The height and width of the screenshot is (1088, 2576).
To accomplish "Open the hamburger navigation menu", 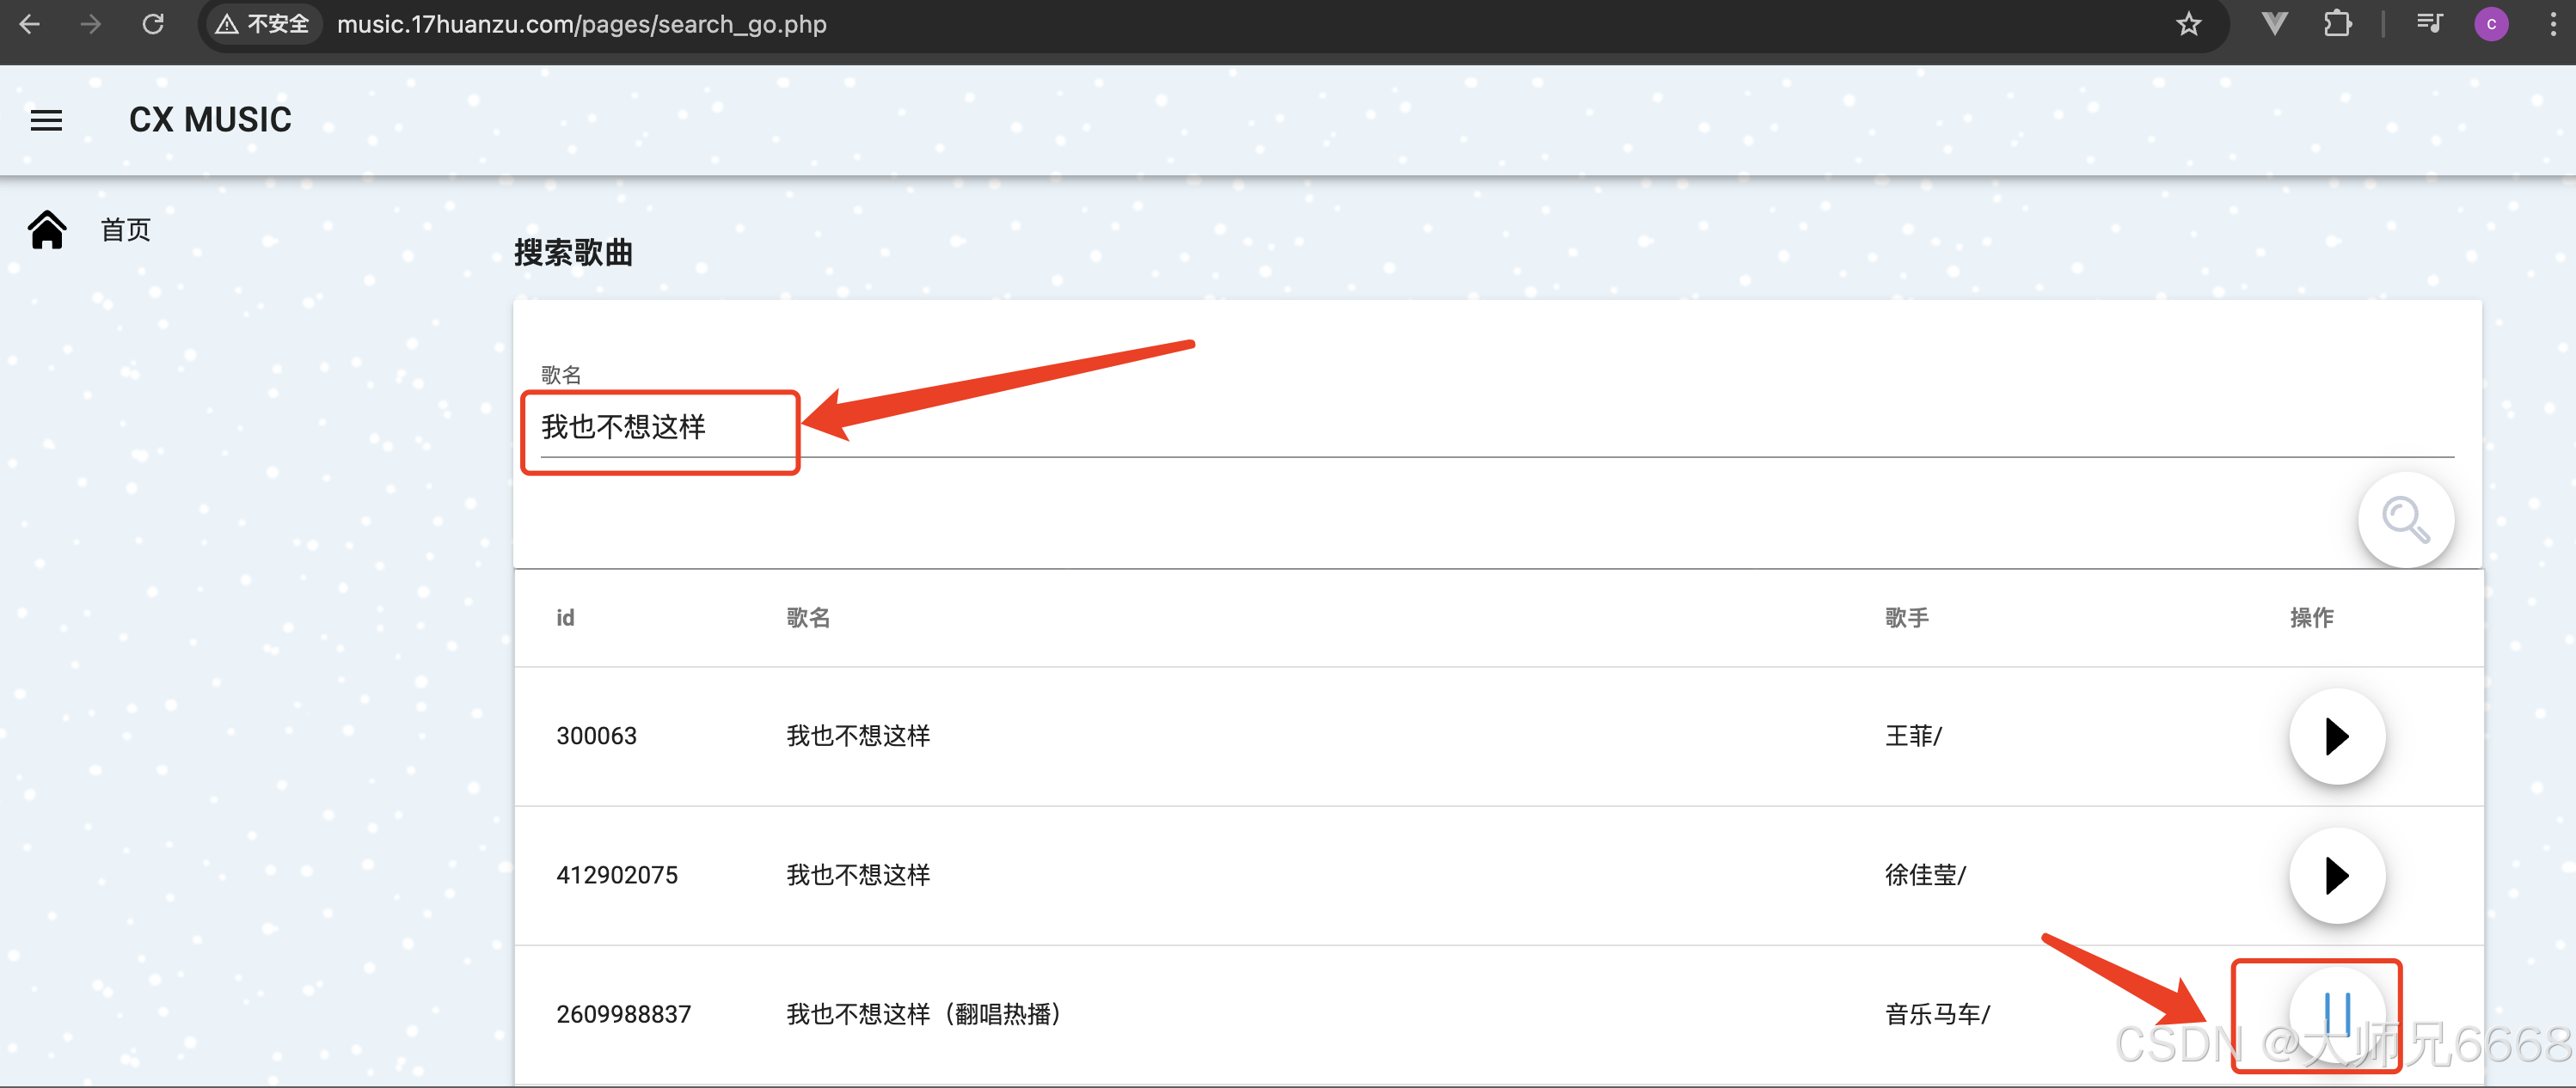I will pyautogui.click(x=46, y=120).
